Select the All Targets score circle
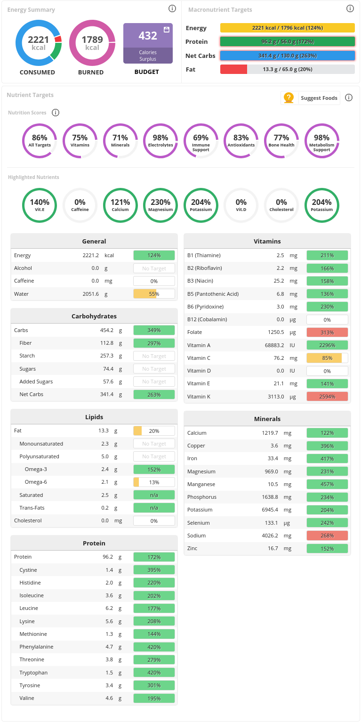Image resolution: width=361 pixels, height=723 pixels. [x=40, y=140]
